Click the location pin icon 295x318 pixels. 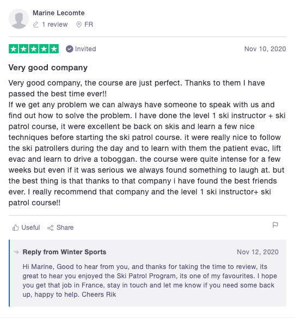click(x=79, y=25)
